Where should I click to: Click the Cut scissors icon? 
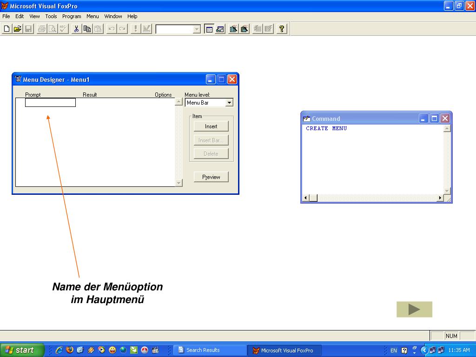tap(77, 29)
